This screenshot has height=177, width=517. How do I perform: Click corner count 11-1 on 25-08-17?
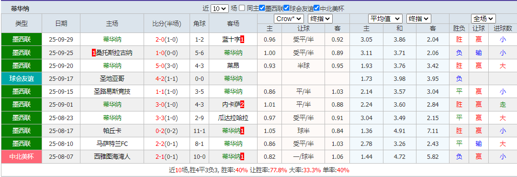200,131
